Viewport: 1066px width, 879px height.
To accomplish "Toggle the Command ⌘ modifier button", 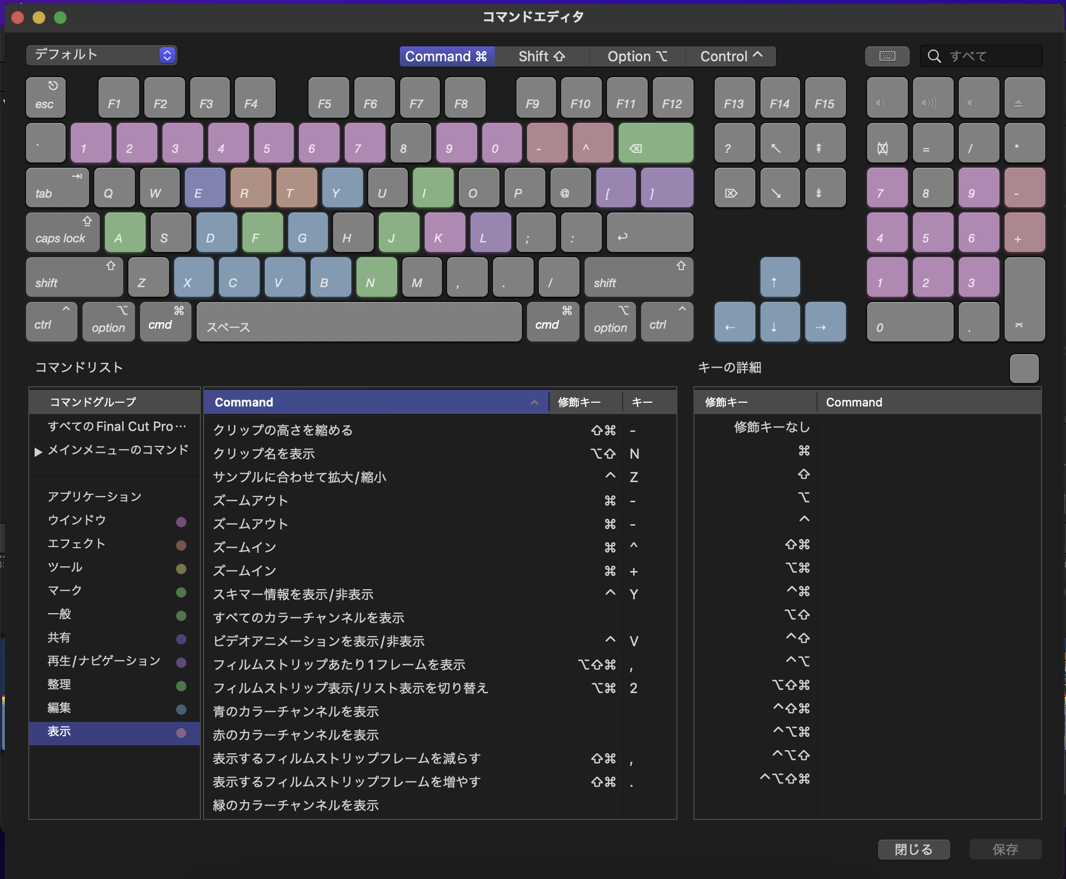I will [x=447, y=56].
